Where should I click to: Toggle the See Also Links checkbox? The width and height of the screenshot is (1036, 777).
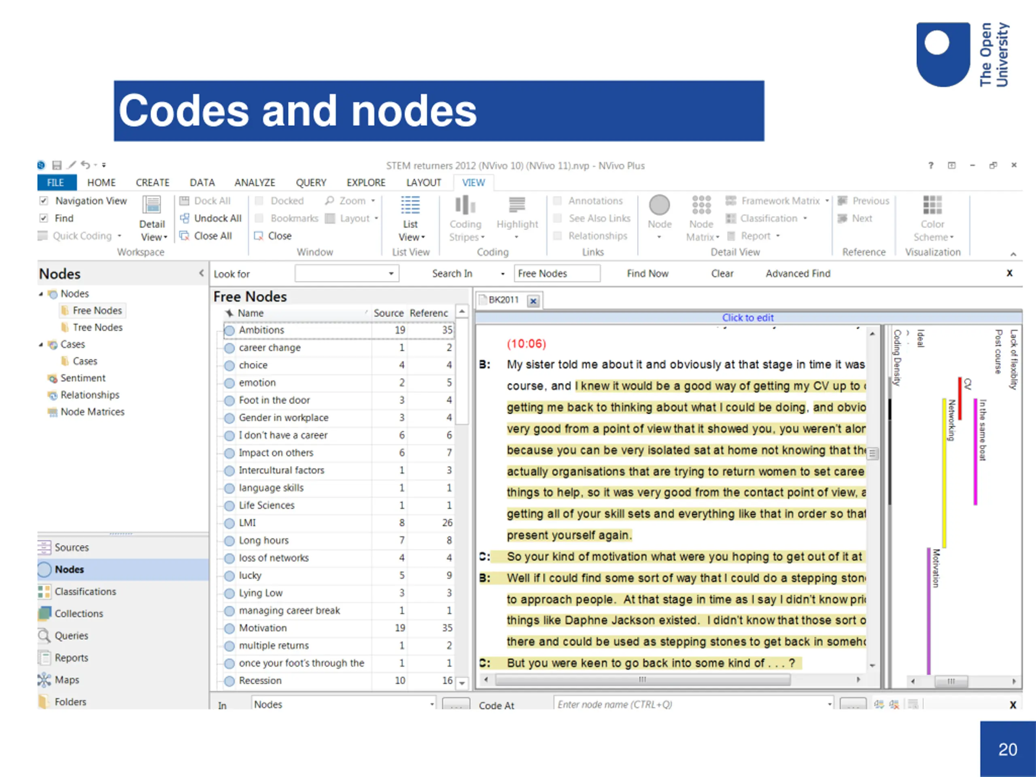pyautogui.click(x=557, y=218)
